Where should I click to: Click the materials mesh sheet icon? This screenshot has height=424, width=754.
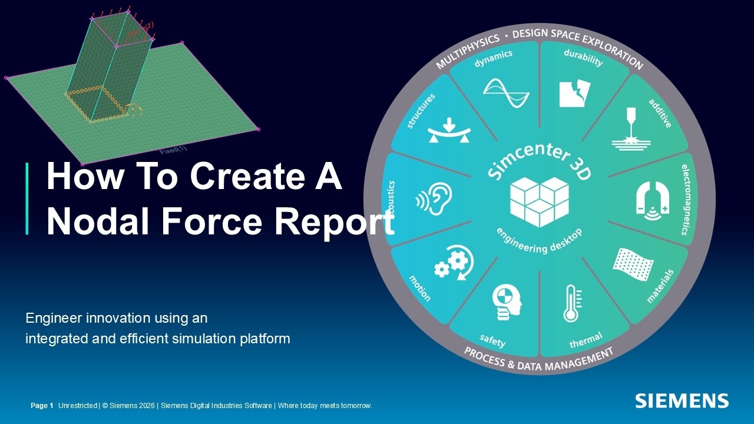pyautogui.click(x=634, y=265)
